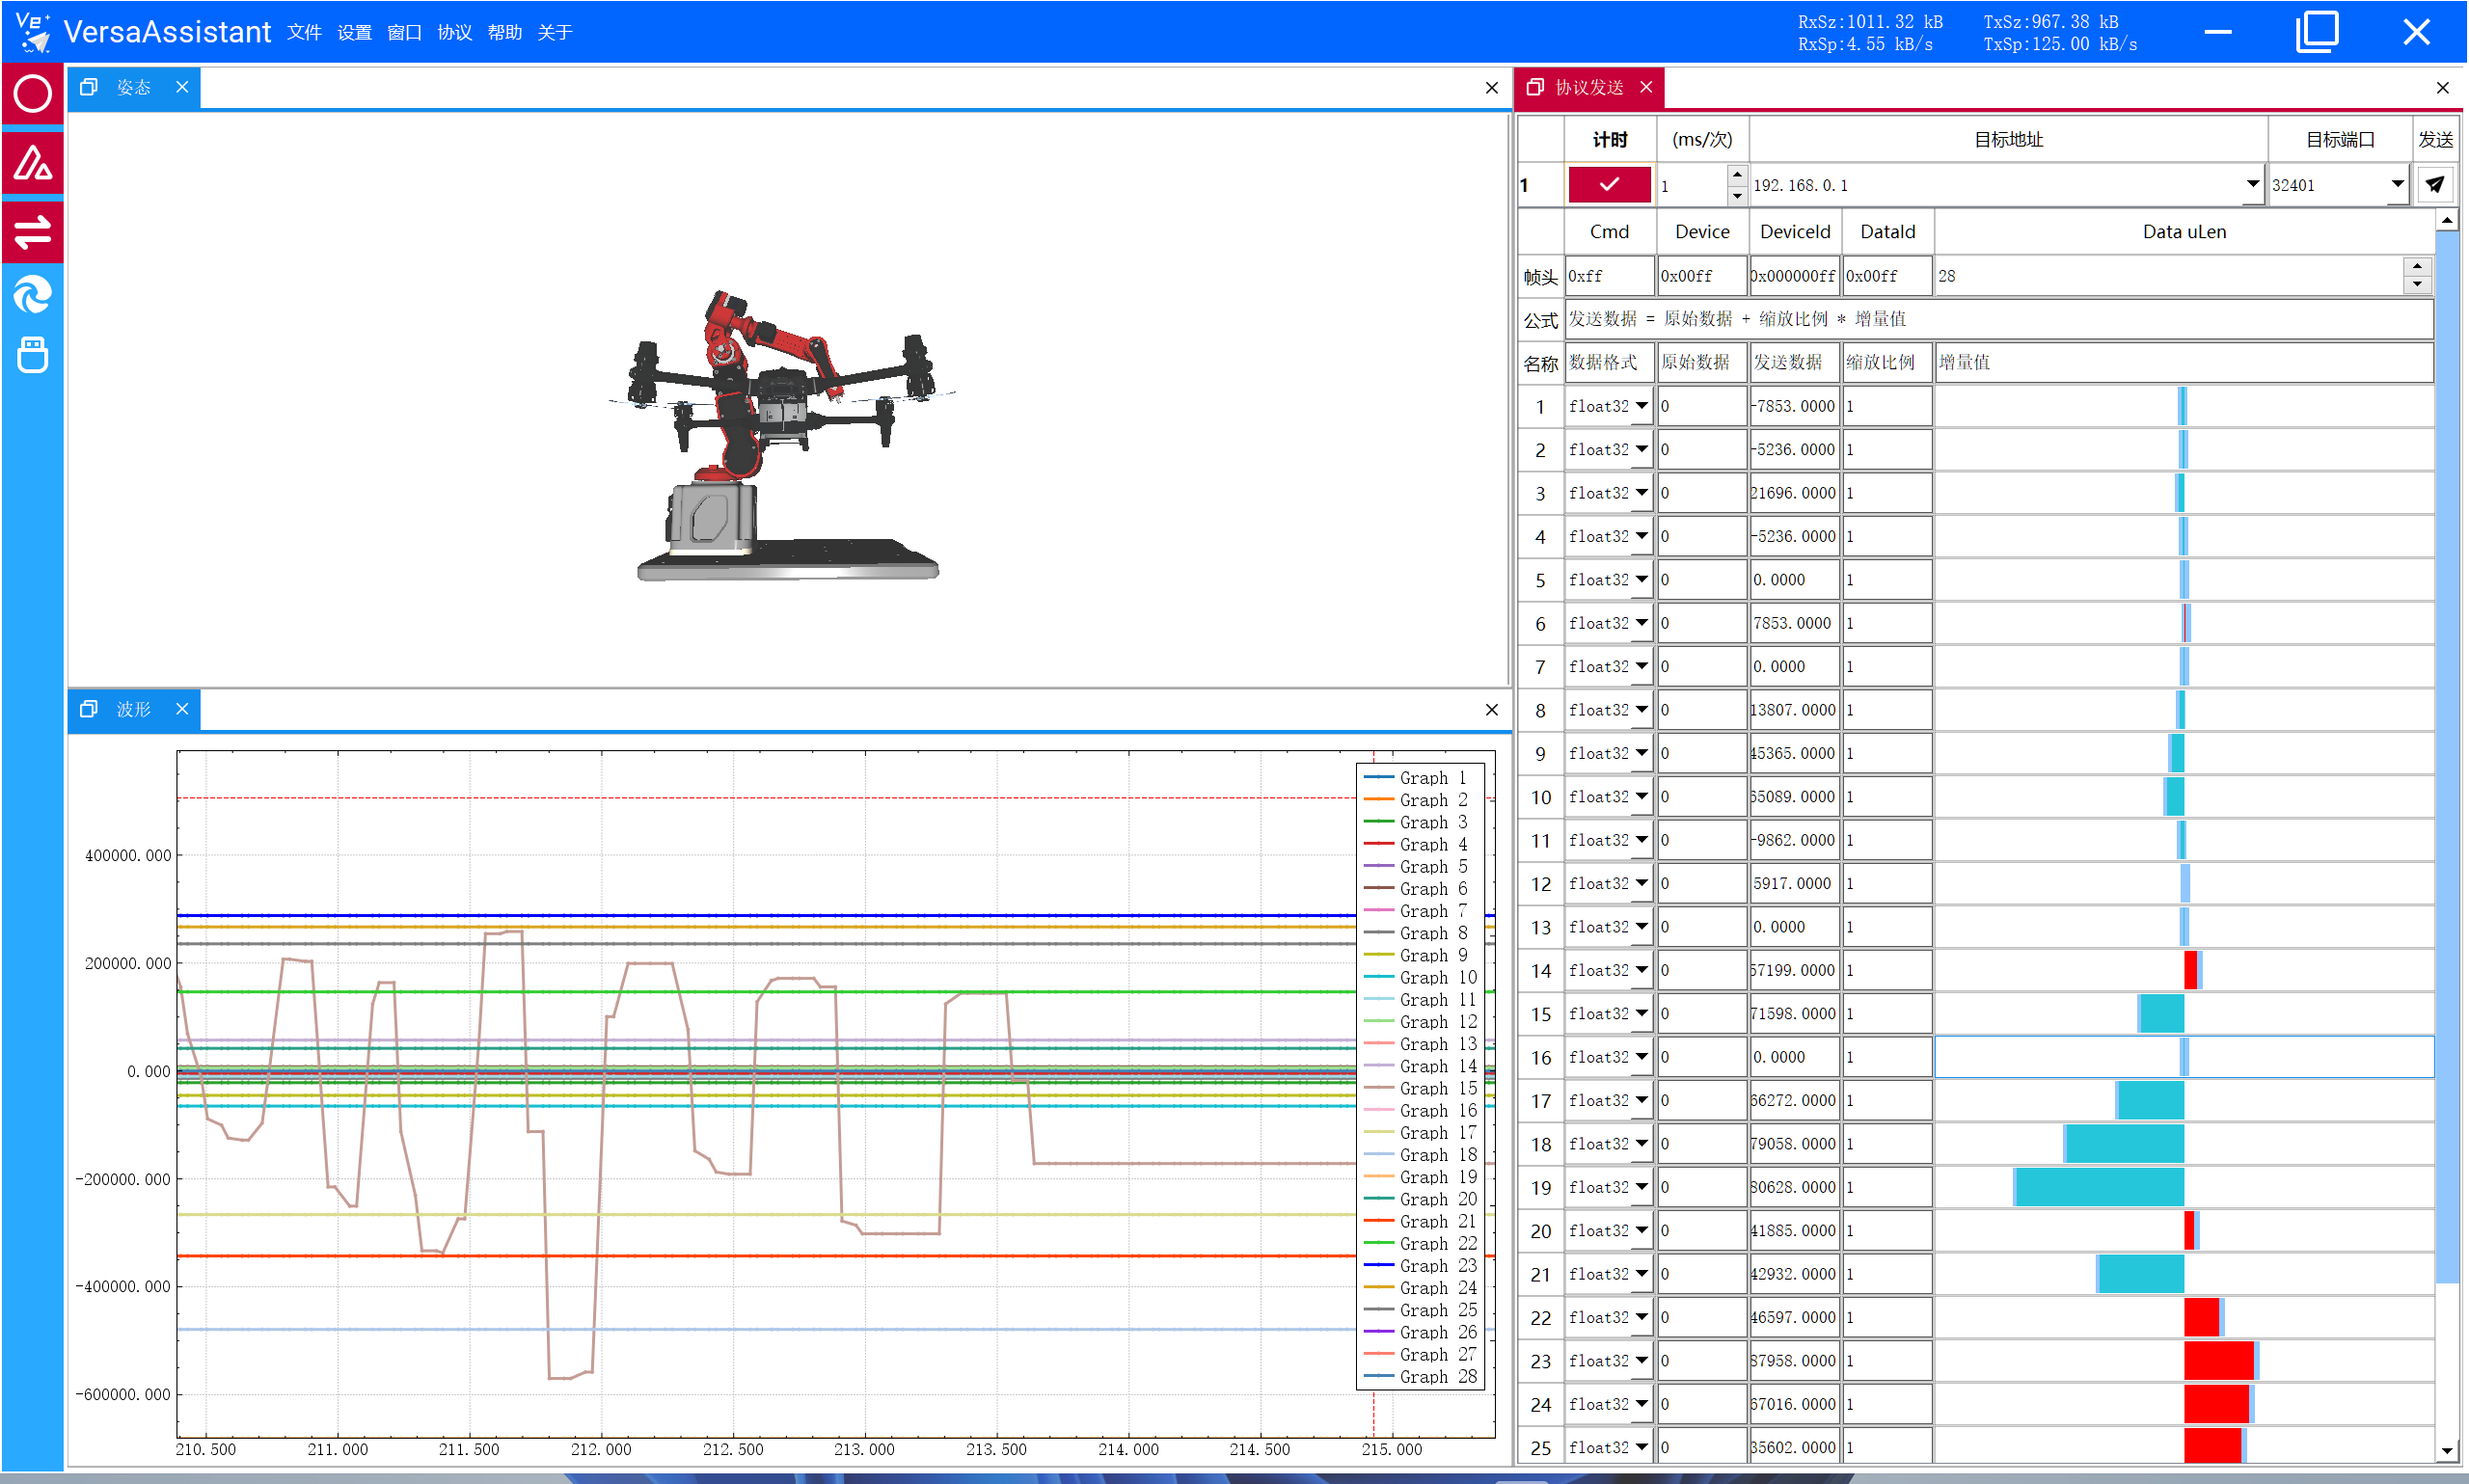Click the protocol table scrollbar up arrow
Viewport: 2469px width, 1484px height.
point(2446,220)
